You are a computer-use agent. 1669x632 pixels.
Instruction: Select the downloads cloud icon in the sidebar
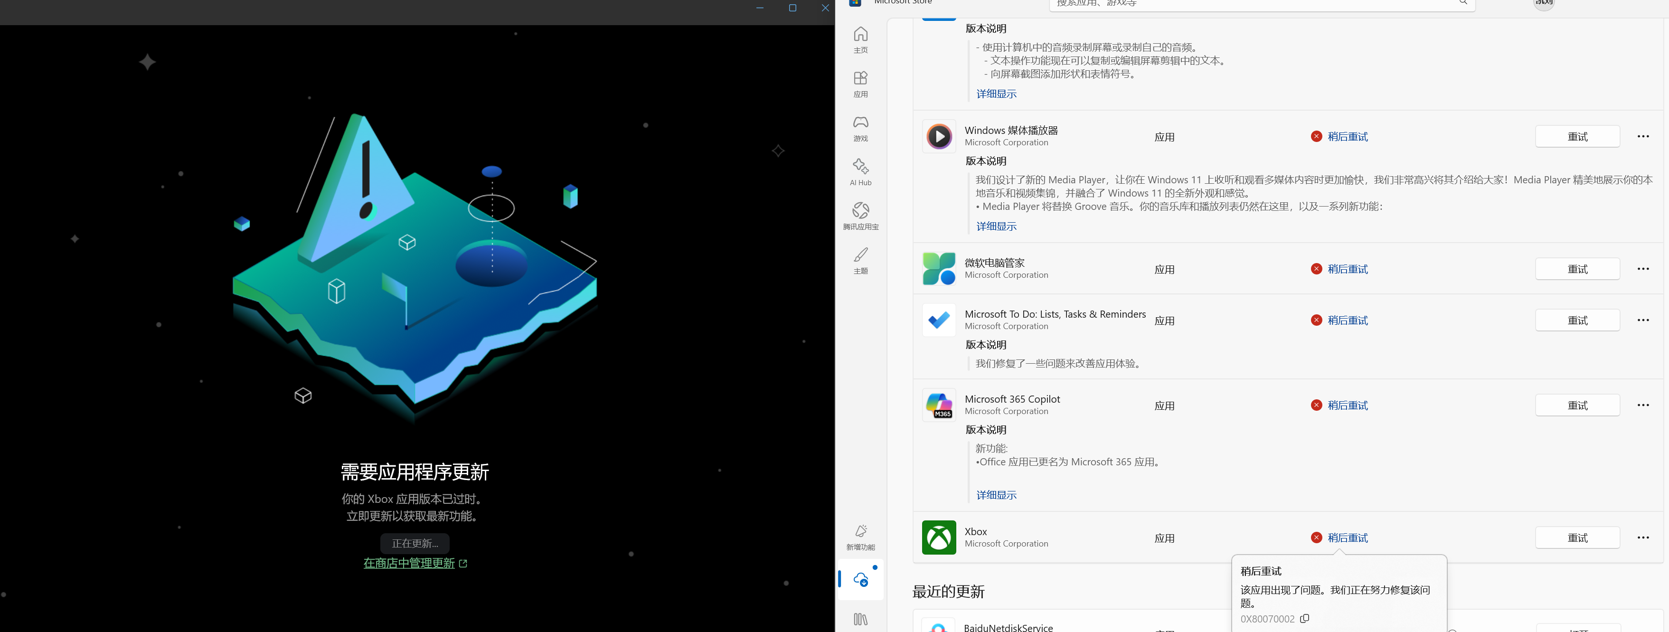click(861, 579)
